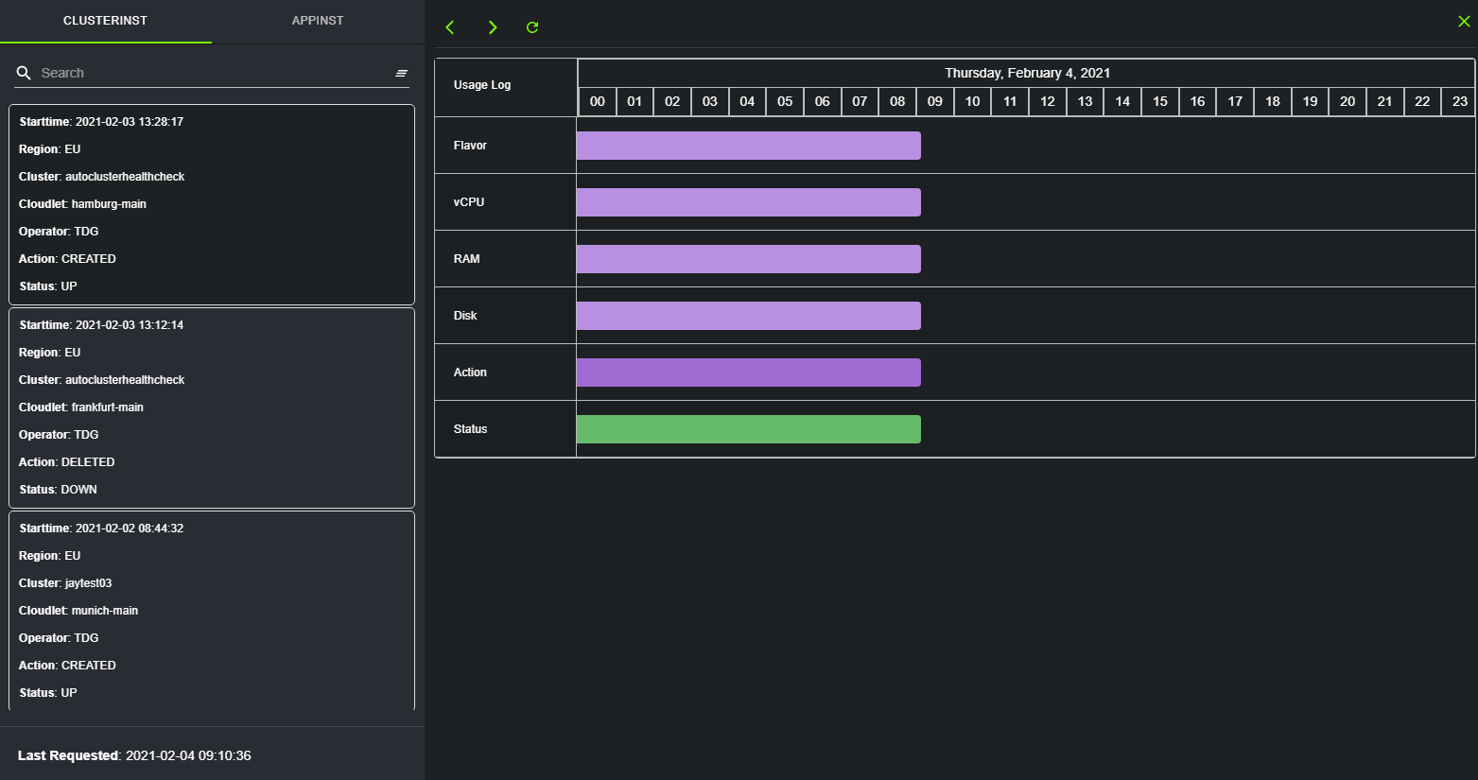Click the Action: DELETED text
Image resolution: width=1478 pixels, height=780 pixels.
click(67, 462)
